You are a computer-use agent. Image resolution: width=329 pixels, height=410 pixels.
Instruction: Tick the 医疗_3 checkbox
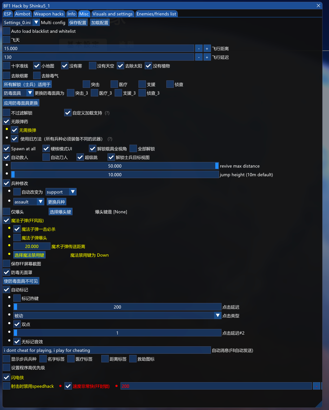tap(94, 93)
